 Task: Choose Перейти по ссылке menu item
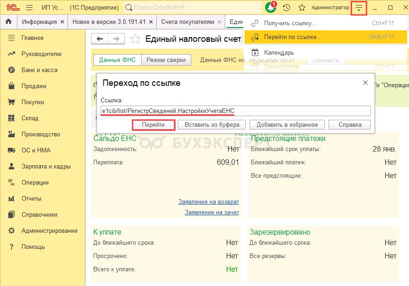tap(293, 37)
